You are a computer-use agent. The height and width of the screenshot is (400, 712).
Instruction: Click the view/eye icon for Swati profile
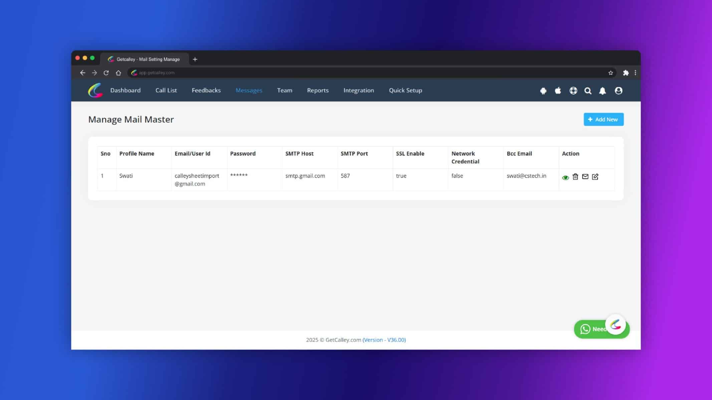pos(565,177)
